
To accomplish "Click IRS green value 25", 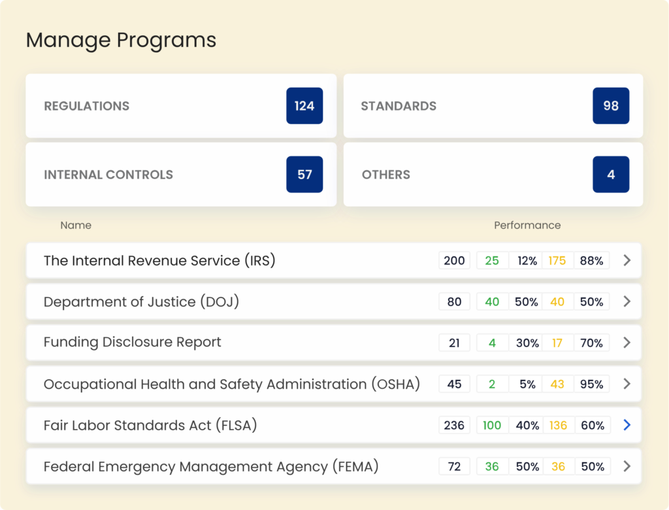I will point(492,260).
